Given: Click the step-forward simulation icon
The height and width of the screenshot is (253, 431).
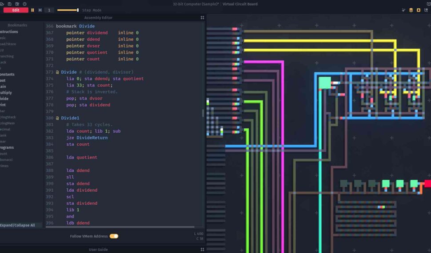Looking at the screenshot, I should [40, 10].
